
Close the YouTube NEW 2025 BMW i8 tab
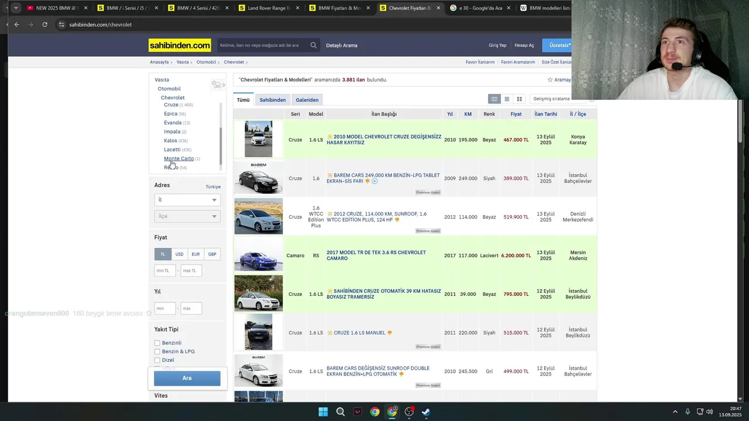(x=85, y=8)
